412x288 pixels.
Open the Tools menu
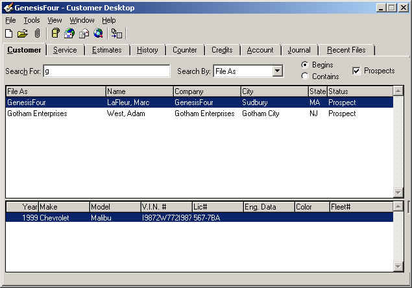tap(32, 20)
